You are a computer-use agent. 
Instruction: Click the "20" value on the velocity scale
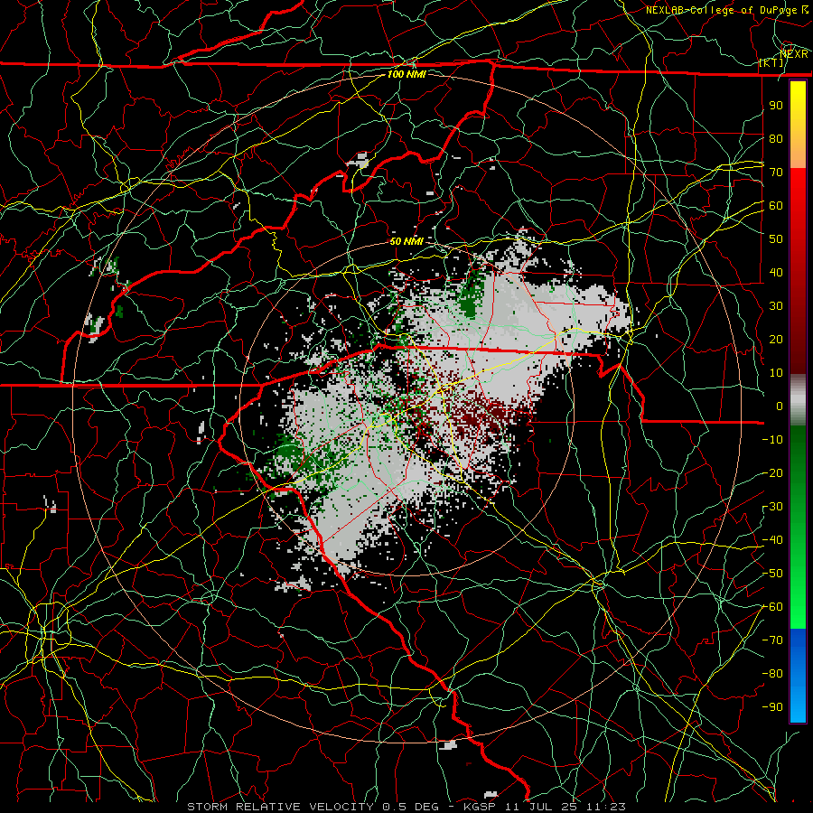pyautogui.click(x=776, y=339)
